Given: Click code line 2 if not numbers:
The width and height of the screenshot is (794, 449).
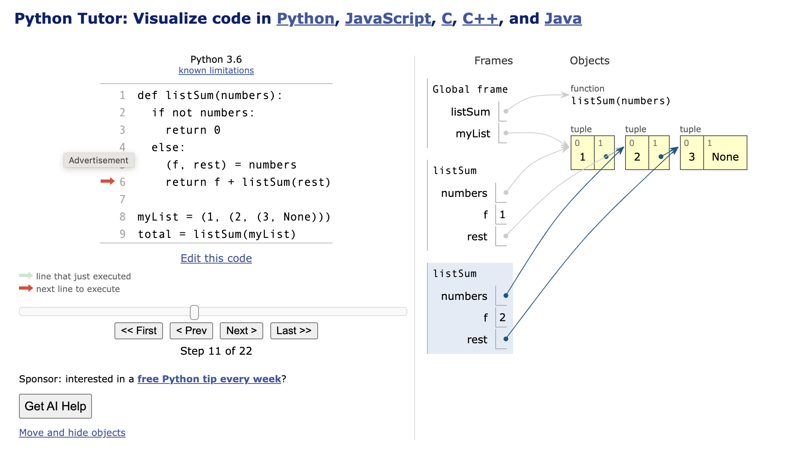Looking at the screenshot, I should click(x=203, y=113).
